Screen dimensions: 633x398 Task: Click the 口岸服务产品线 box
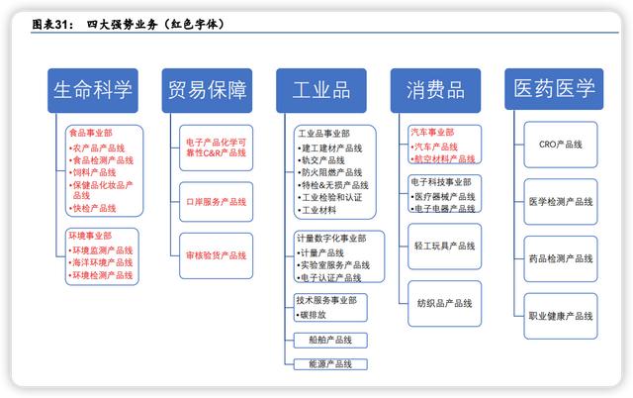click(214, 201)
